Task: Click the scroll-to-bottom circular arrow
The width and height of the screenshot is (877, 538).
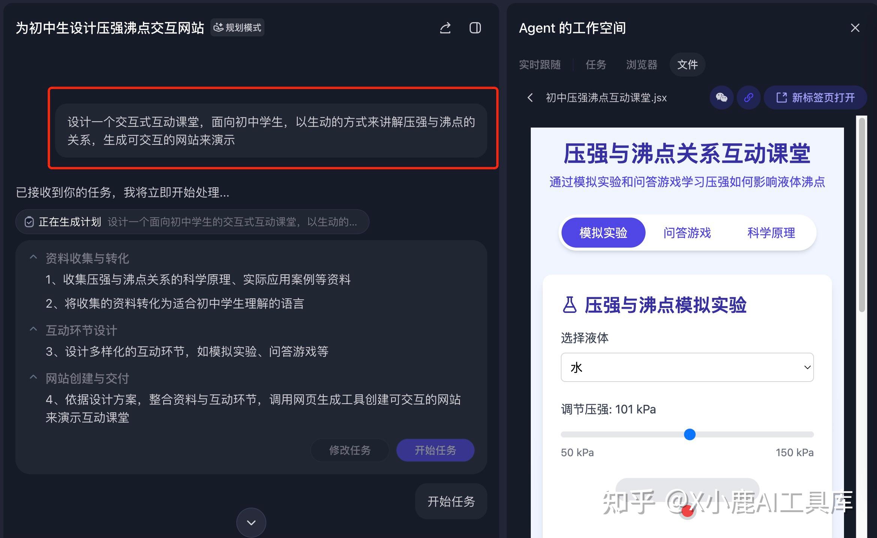Action: click(x=251, y=522)
